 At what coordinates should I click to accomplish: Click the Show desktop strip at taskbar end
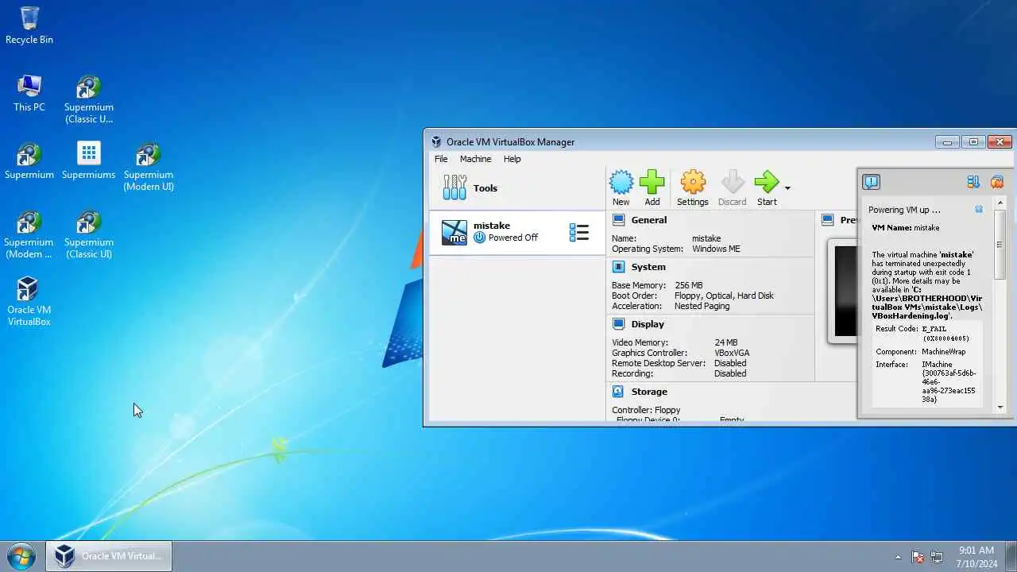point(1011,556)
